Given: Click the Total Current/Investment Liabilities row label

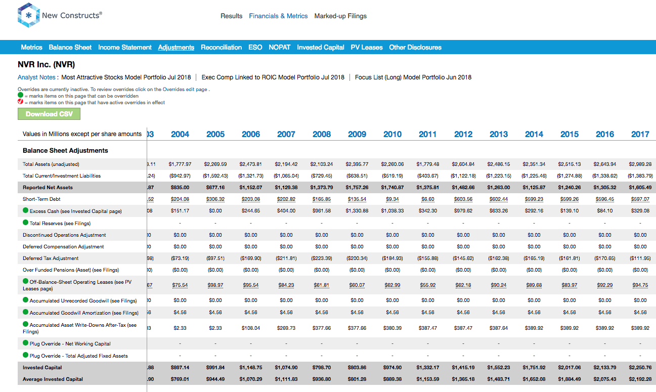Looking at the screenshot, I should [x=62, y=176].
